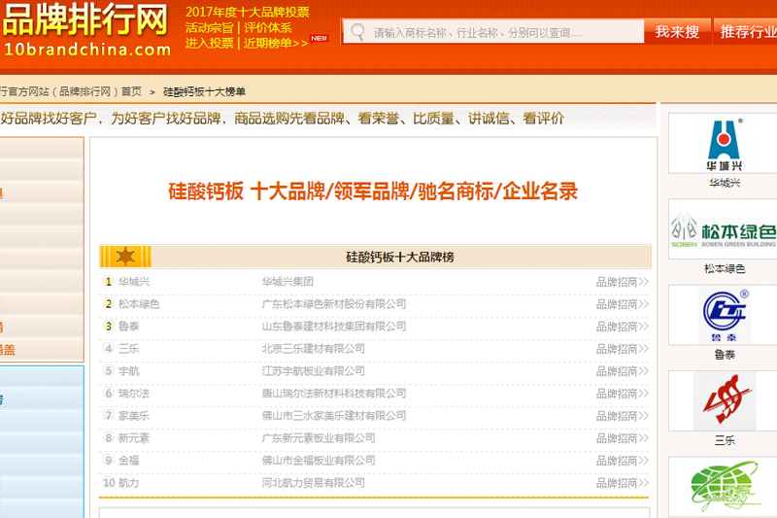
Task: Click the 三乐 red logo thumbnail
Action: point(724,400)
